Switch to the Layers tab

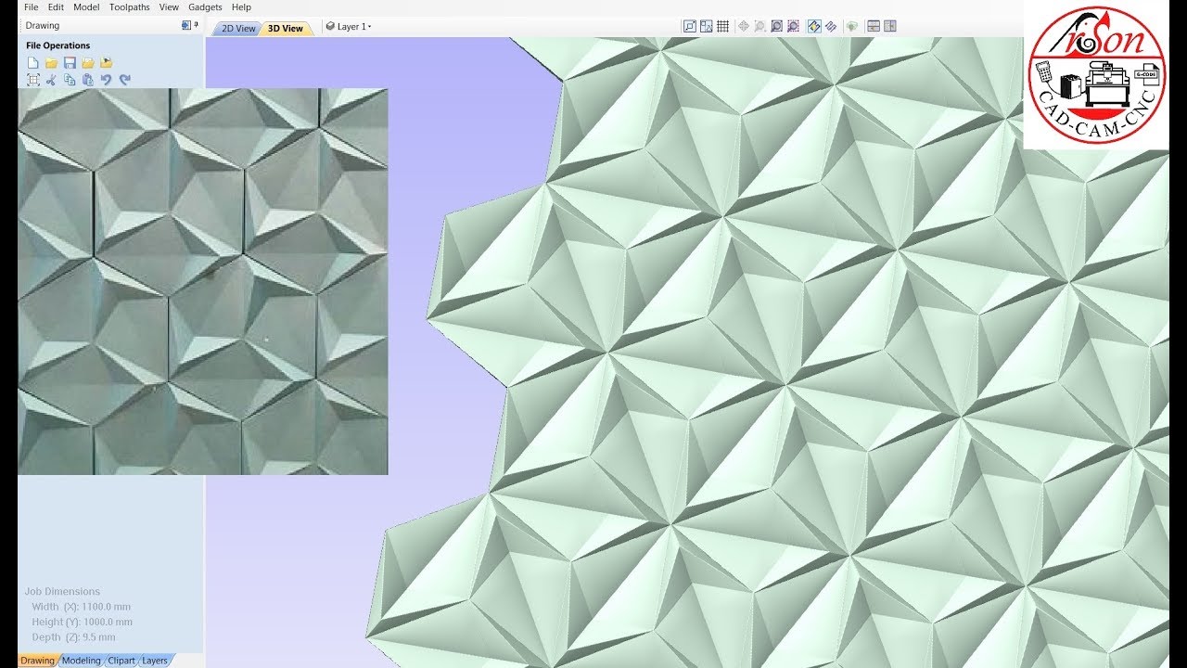click(x=155, y=661)
